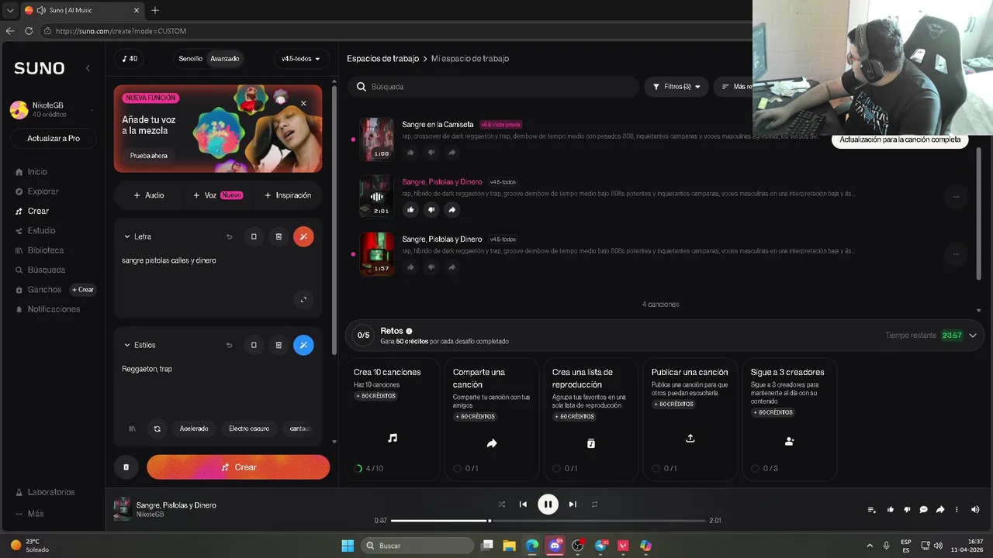The width and height of the screenshot is (993, 558).
Task: Like the song in the player bar
Action: click(x=890, y=509)
